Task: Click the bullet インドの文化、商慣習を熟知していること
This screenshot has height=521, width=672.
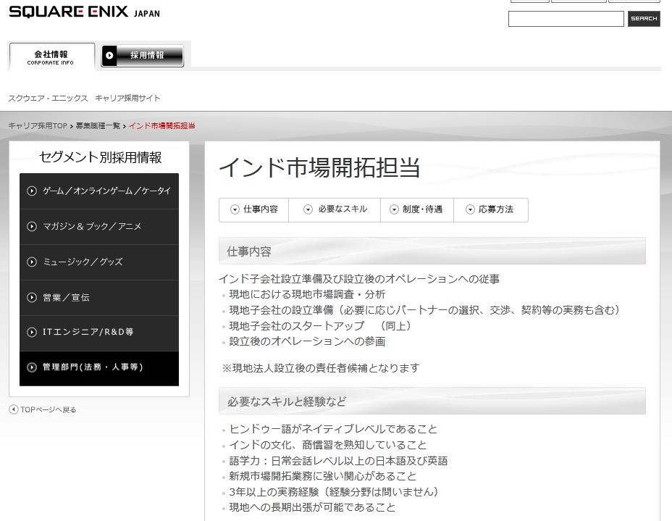Action: point(328,445)
